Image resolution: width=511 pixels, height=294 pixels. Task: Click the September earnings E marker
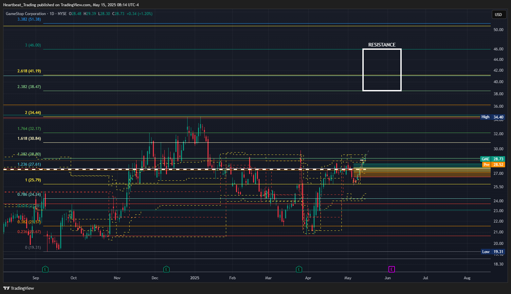tap(46, 269)
